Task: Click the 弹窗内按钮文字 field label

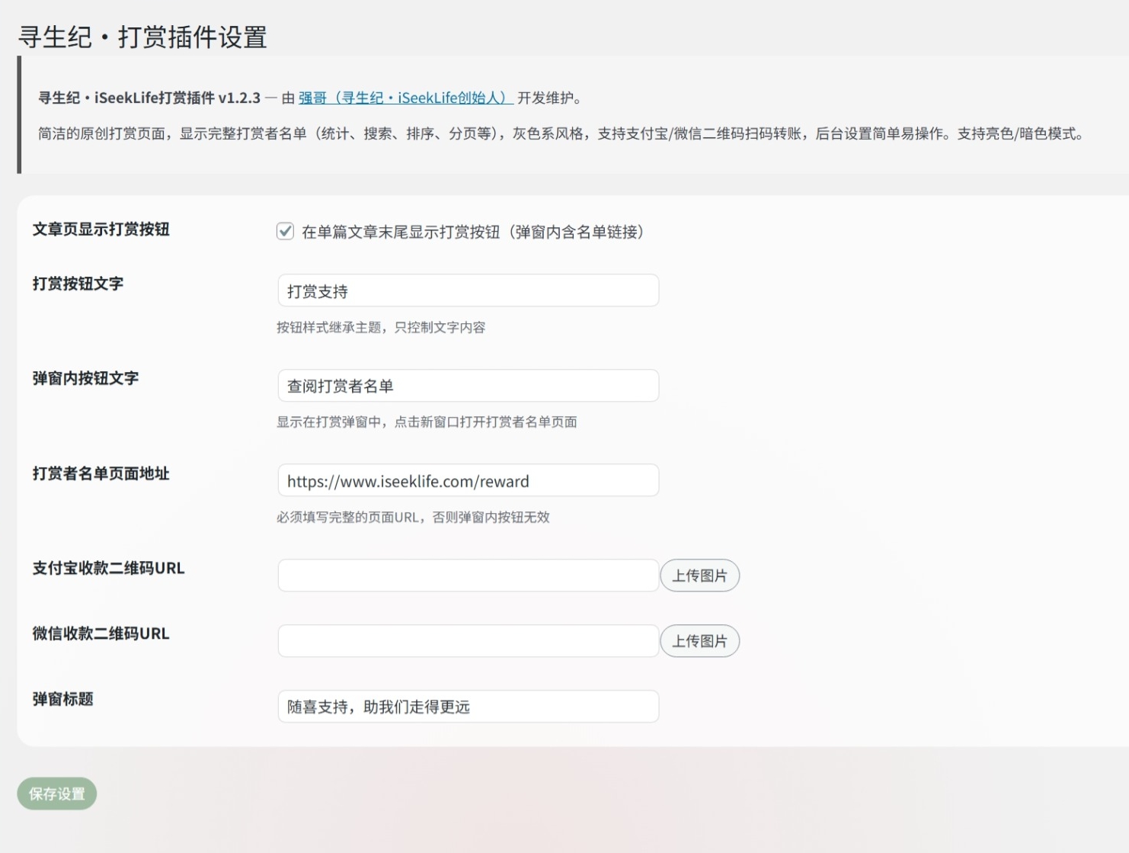Action: pos(85,378)
